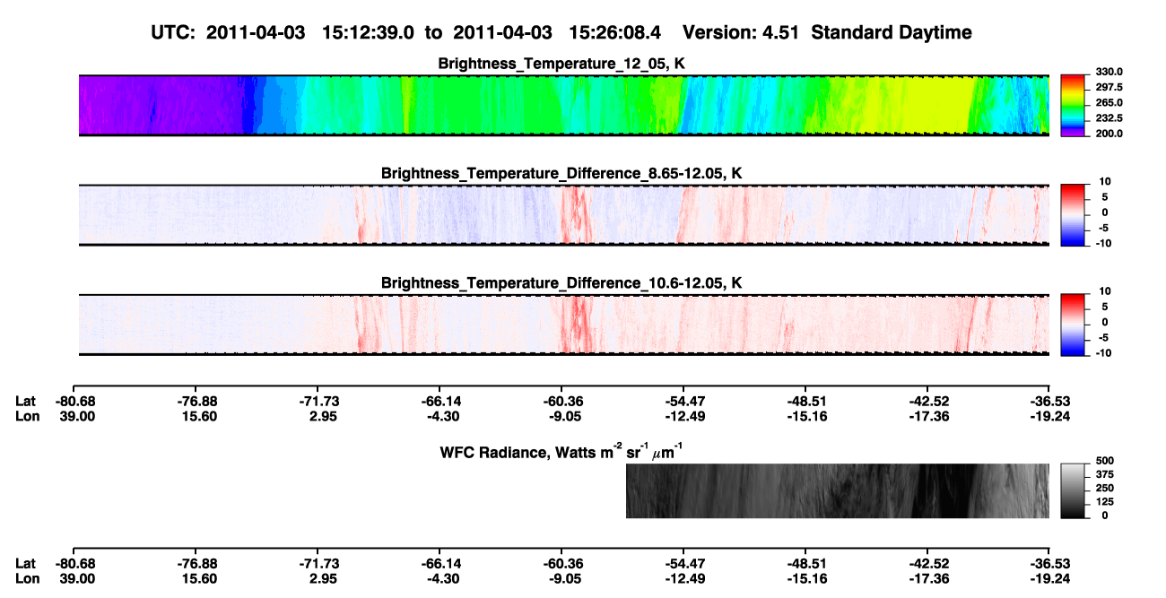This screenshot has height=598, width=1166.
Task: Click the 8.65-12.05 difference red-blue colorbar
Action: tap(1074, 214)
